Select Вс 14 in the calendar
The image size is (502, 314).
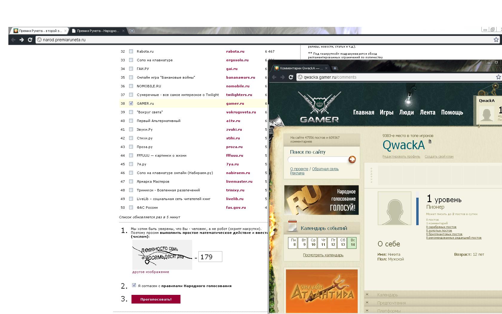[353, 243]
